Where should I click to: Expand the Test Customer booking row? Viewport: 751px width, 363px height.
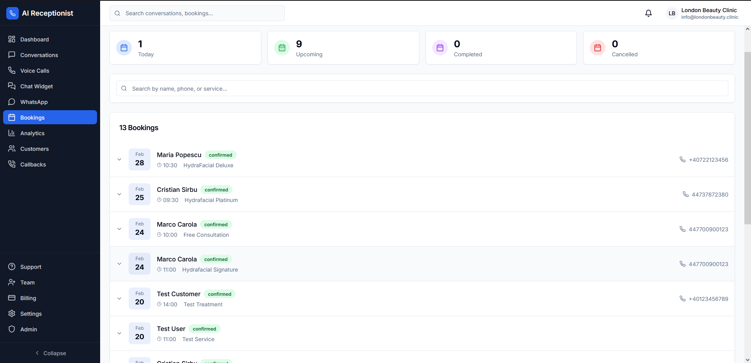click(119, 299)
